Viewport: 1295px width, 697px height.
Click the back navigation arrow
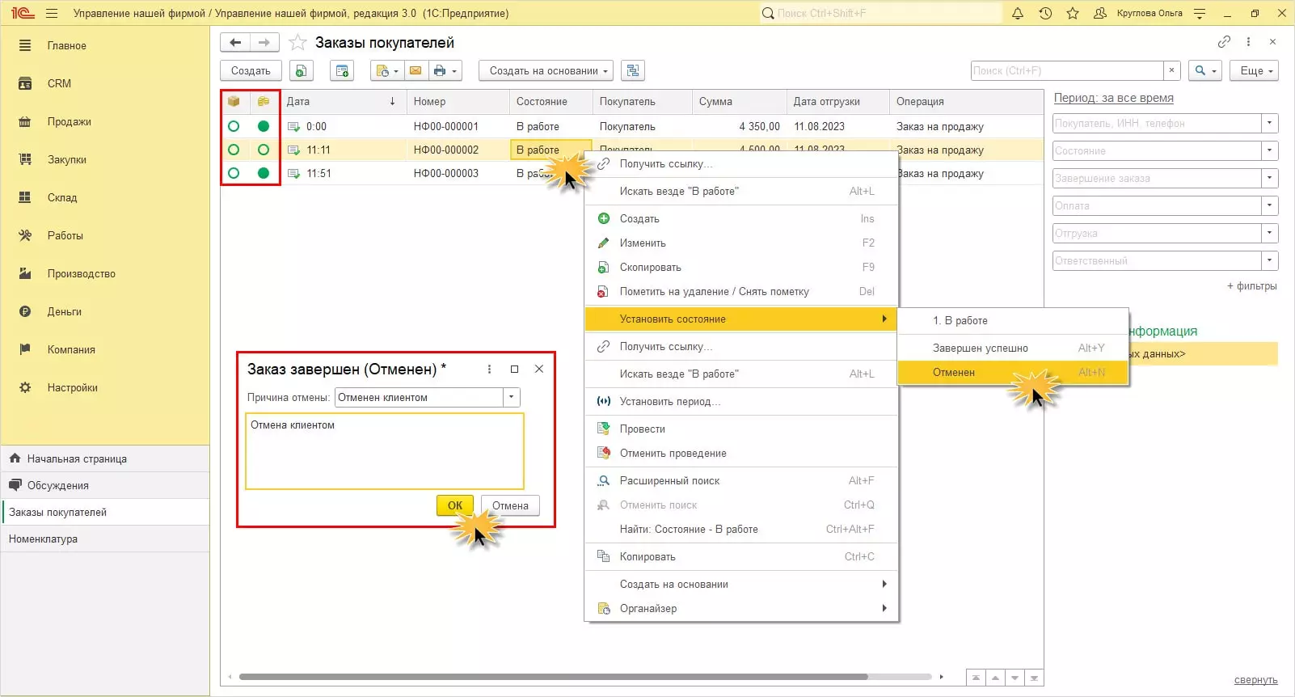pyautogui.click(x=235, y=43)
